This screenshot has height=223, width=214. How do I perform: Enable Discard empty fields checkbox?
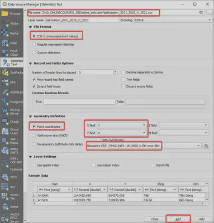[x=137, y=86]
